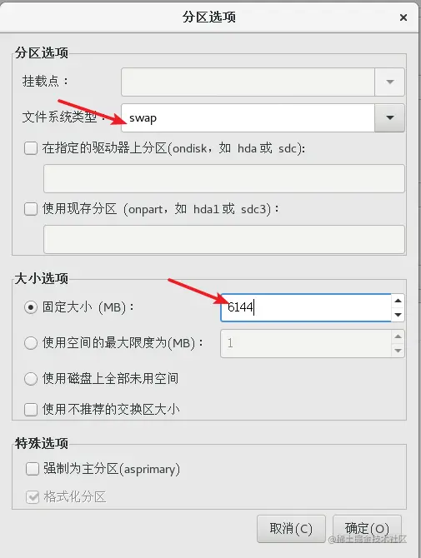Viewport: 421px width, 558px height.
Task: Click the maximum space limit value field
Action: click(306, 343)
